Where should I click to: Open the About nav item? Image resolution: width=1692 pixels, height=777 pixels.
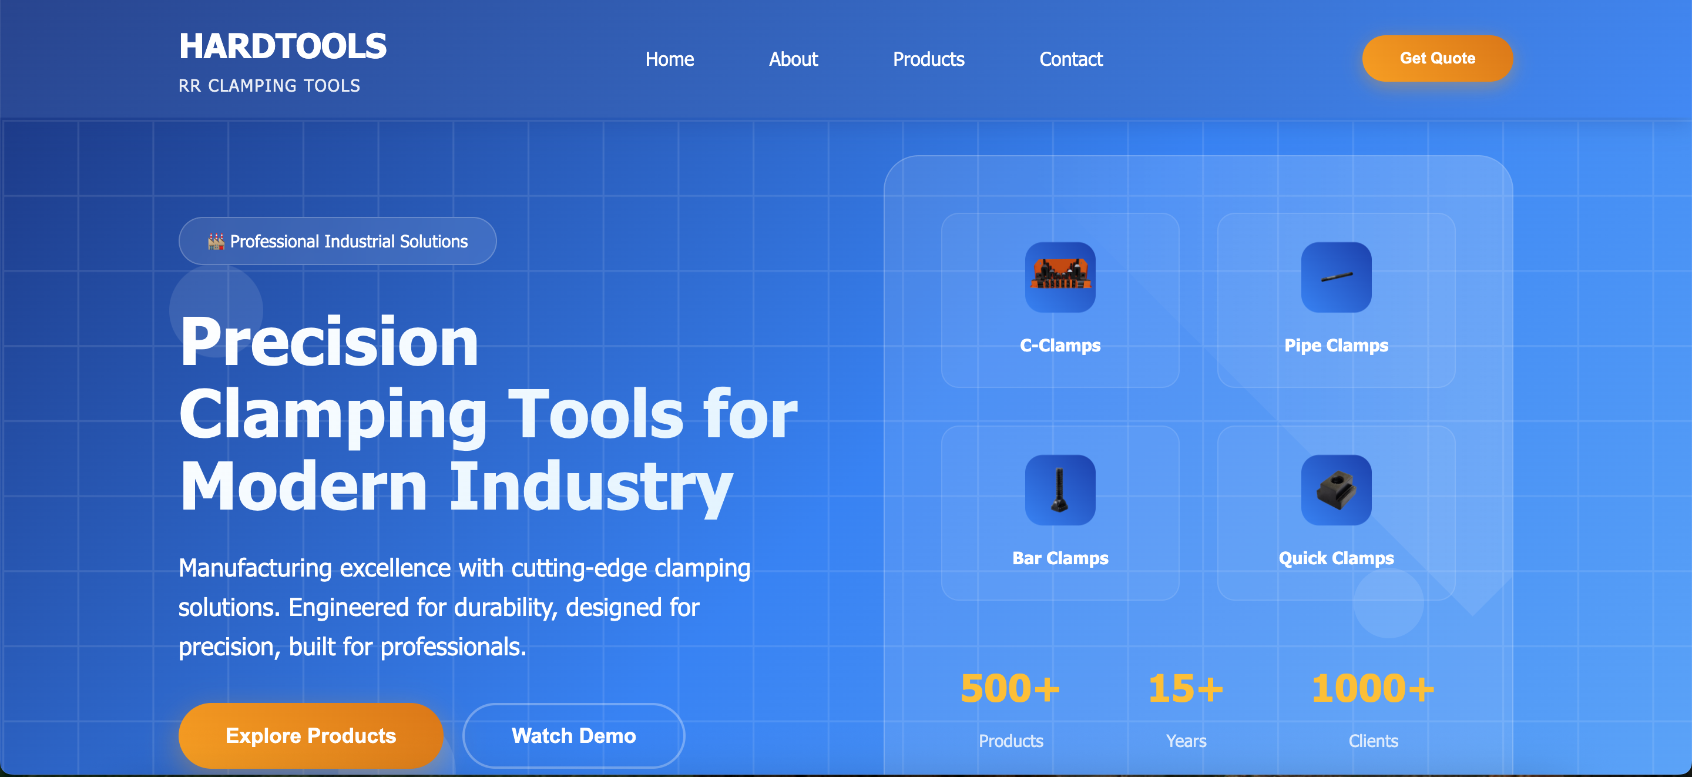793,59
